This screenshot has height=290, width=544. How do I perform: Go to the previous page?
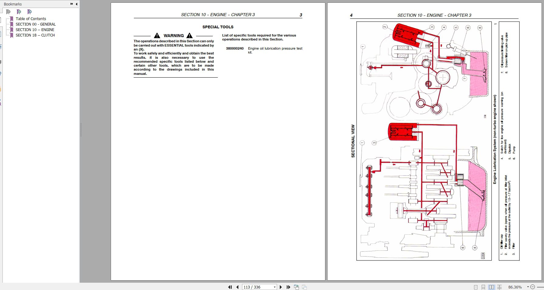click(x=237, y=287)
